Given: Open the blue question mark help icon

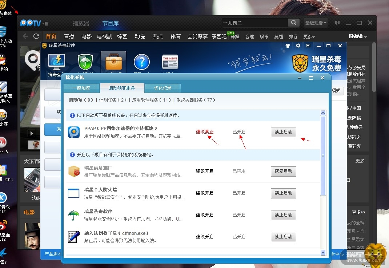Looking at the screenshot, I should 142,62.
